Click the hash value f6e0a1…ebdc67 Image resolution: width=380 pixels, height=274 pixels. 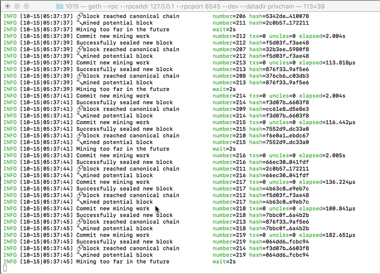[287, 136]
